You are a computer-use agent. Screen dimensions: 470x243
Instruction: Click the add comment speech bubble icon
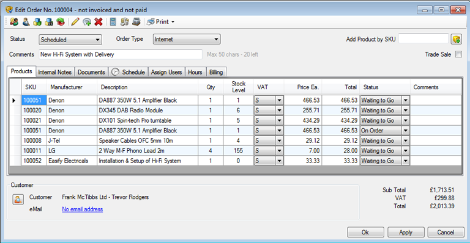point(87,22)
